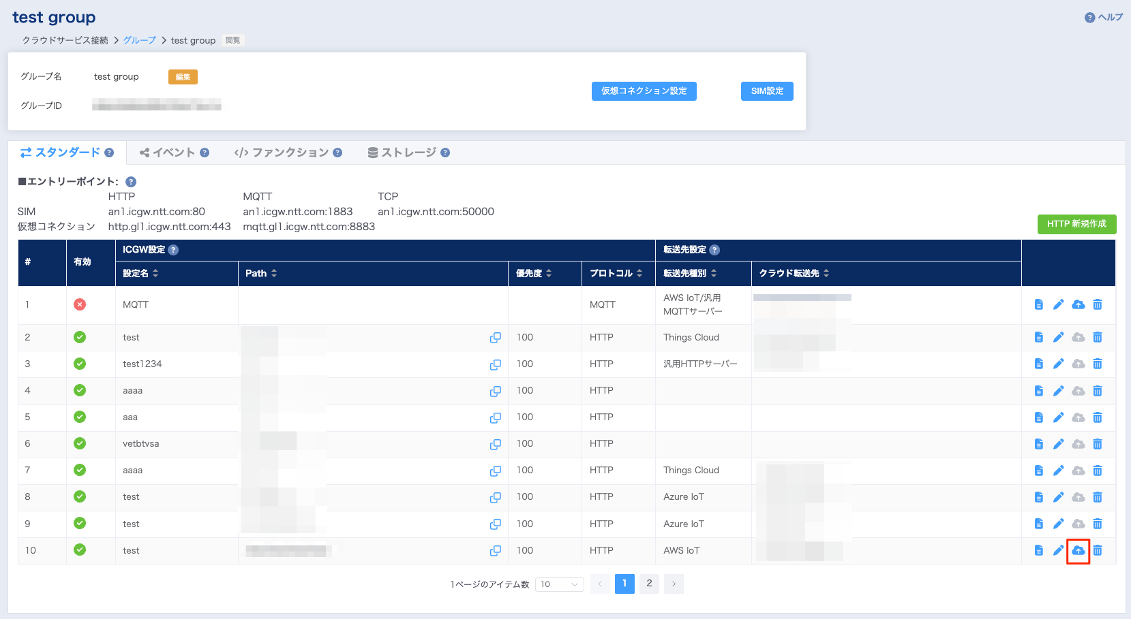
Task: Click the help icon next to ICGW設定
Action: pos(173,250)
